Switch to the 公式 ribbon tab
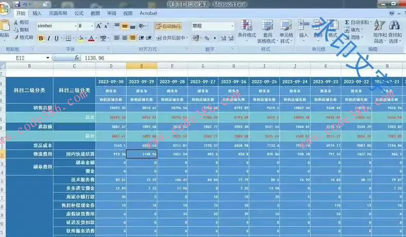This screenshot has height=237, width=406. pos(79,13)
